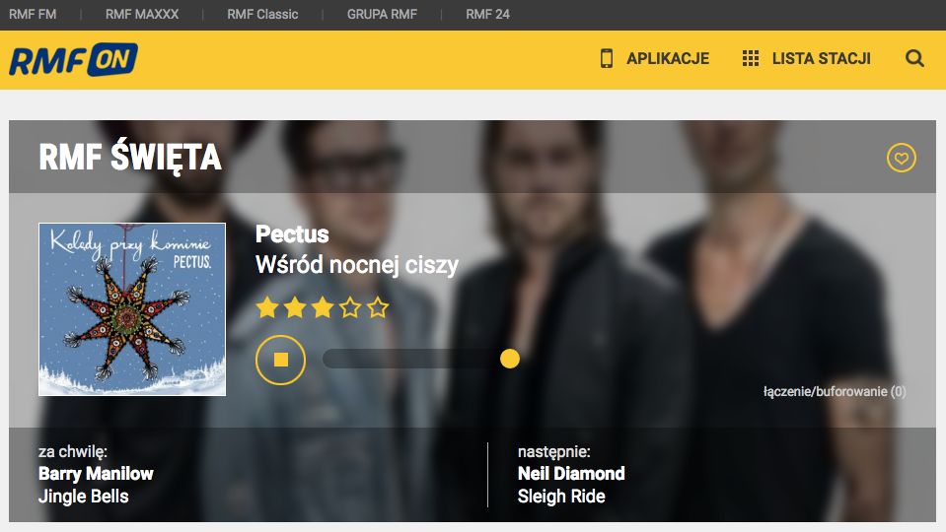Open the Pectus album cover thumbnail
946x532 pixels.
(132, 309)
